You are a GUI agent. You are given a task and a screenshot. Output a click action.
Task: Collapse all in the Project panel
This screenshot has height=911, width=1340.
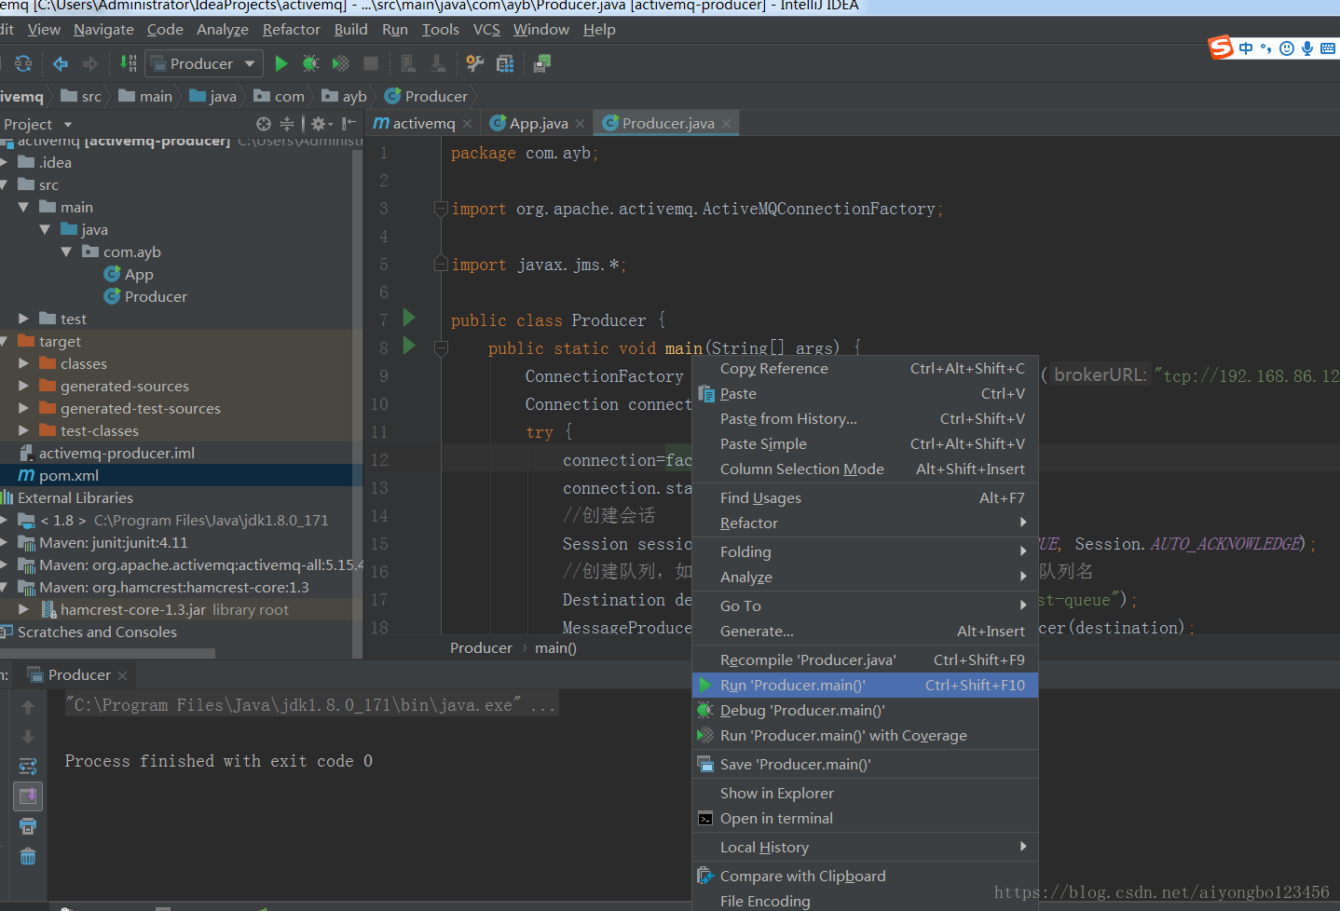[x=287, y=124]
